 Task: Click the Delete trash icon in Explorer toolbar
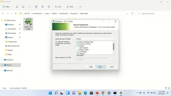(x=49, y=7)
